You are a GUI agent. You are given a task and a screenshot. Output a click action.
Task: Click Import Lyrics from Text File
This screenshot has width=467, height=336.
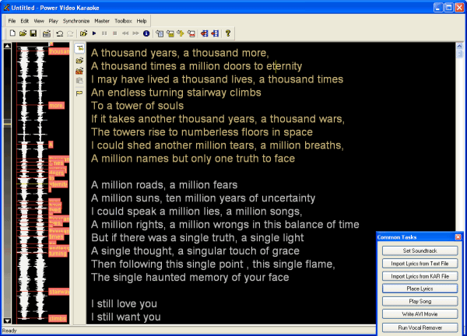pyautogui.click(x=420, y=264)
